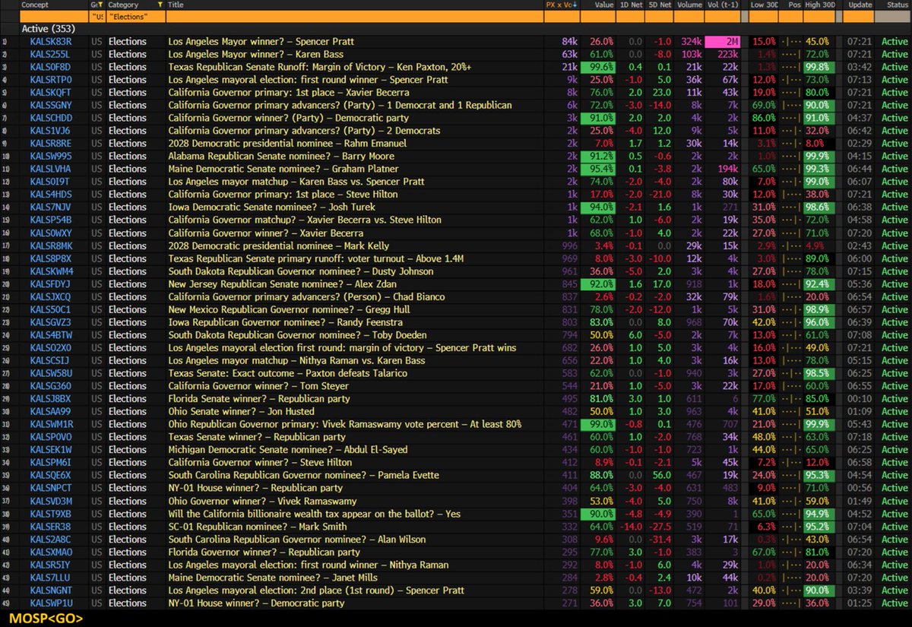912x627 pixels.
Task: Select '2028 Democratic presidential nominee – Mark Kelly' title
Action: point(279,245)
